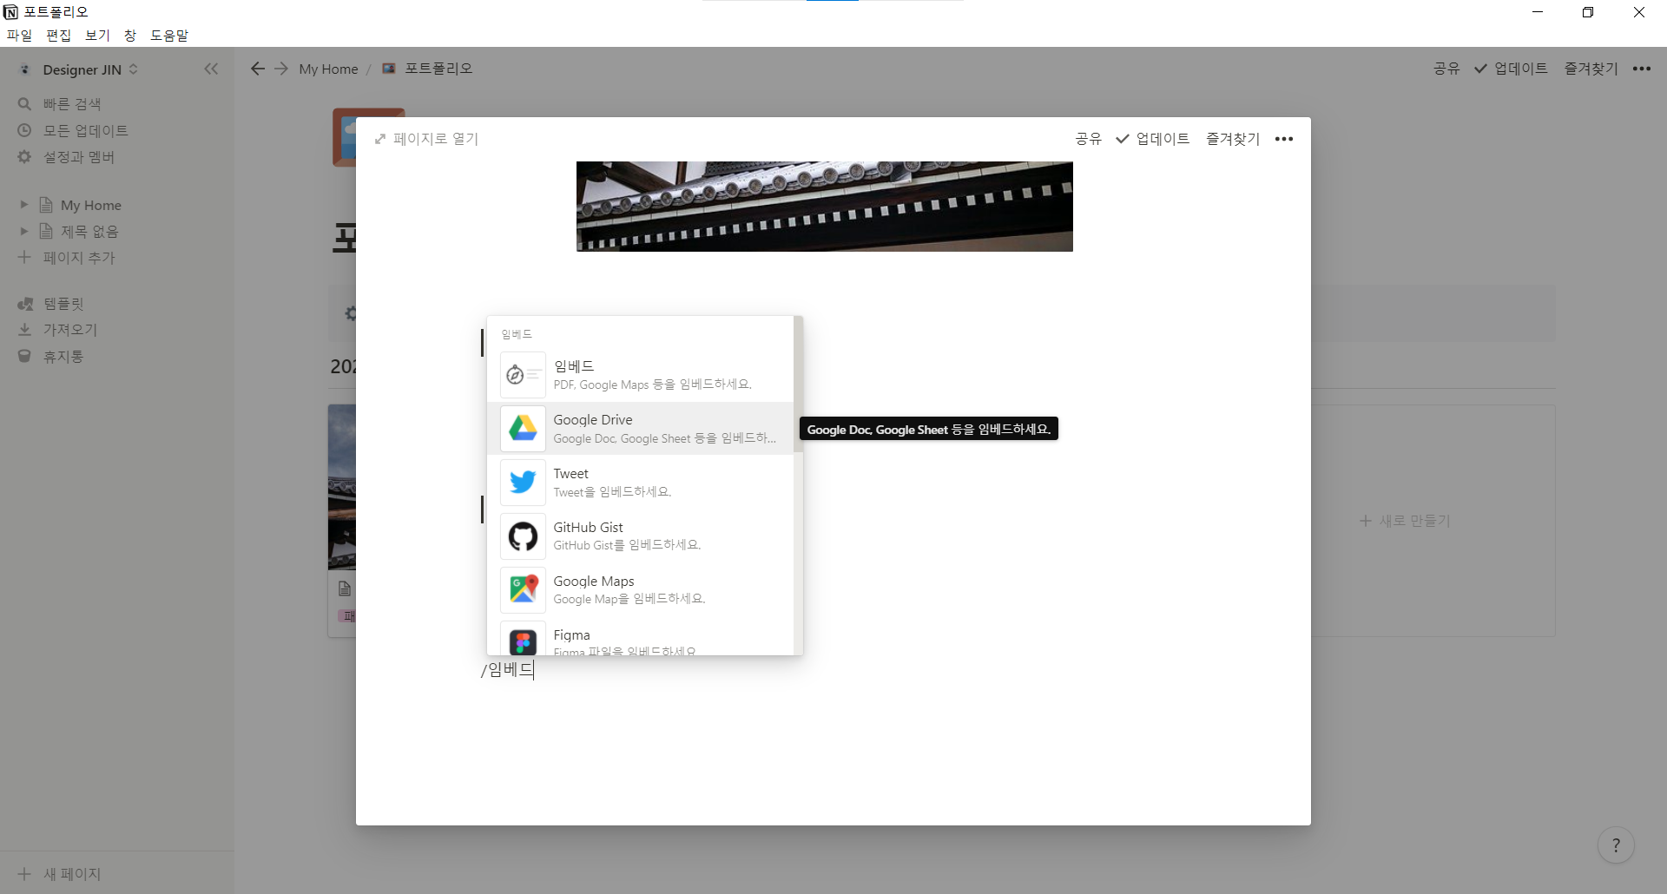This screenshot has height=894, width=1667.
Task: Click 새로 만들기 in the gallery
Action: click(1405, 521)
